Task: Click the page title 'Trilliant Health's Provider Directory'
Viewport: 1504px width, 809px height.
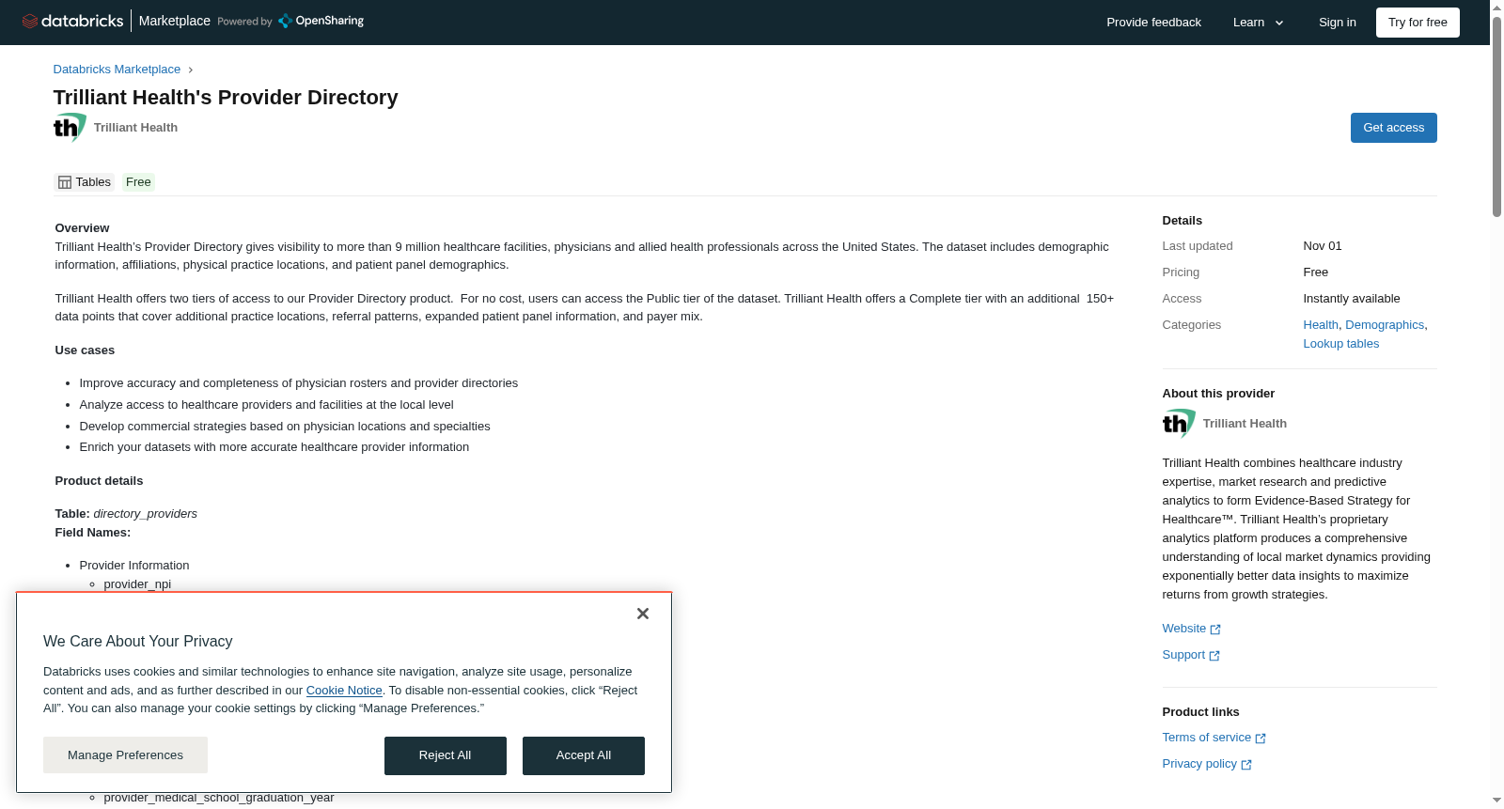Action: [226, 98]
